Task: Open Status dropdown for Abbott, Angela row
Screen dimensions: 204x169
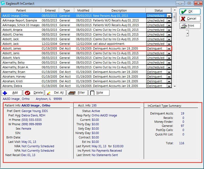Action: (169, 30)
